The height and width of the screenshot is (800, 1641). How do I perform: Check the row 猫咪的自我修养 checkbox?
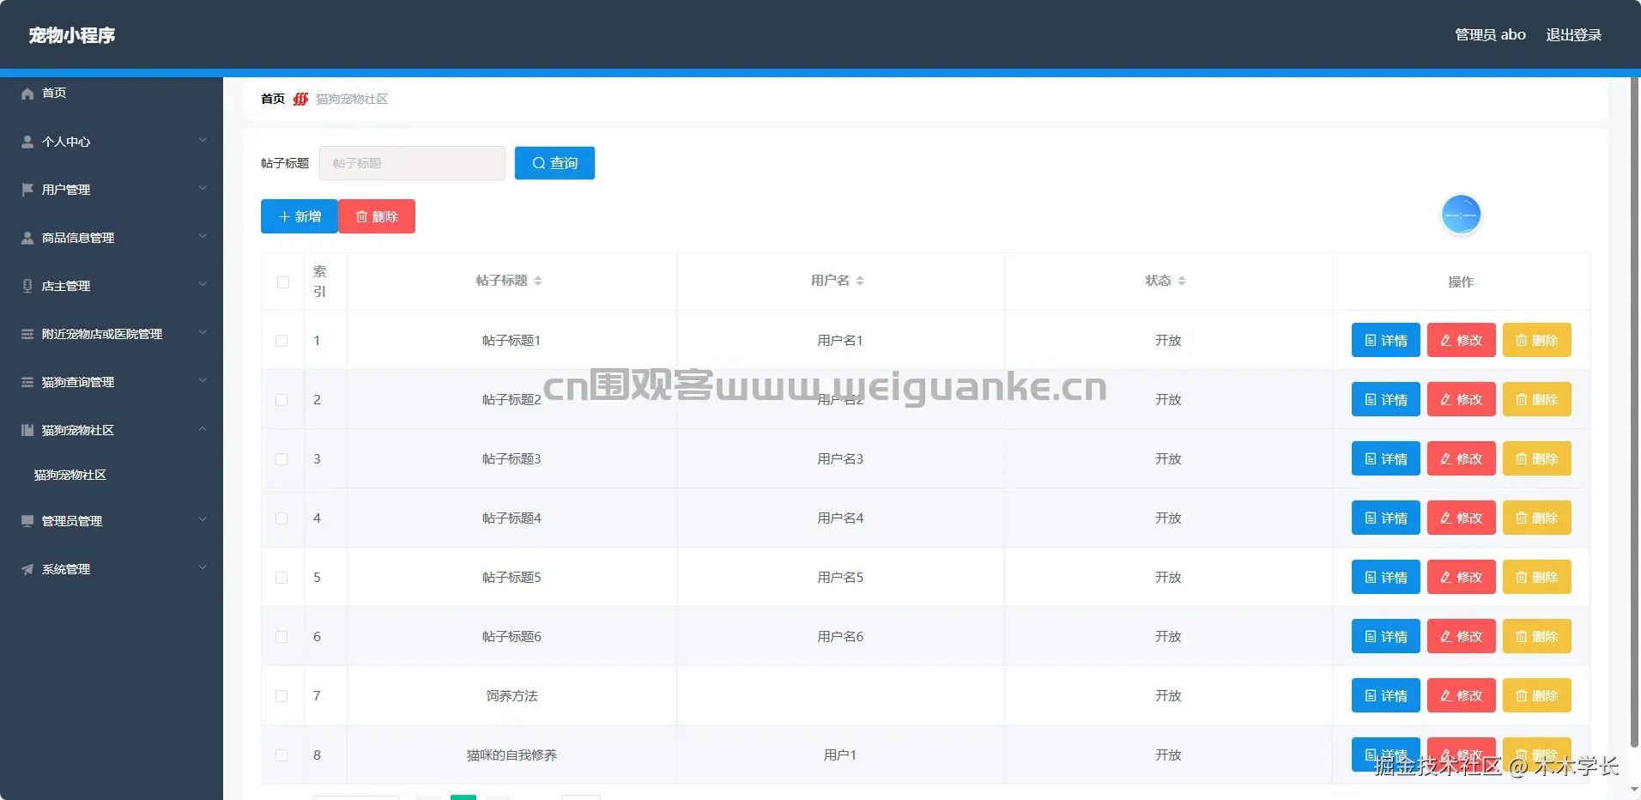(282, 755)
